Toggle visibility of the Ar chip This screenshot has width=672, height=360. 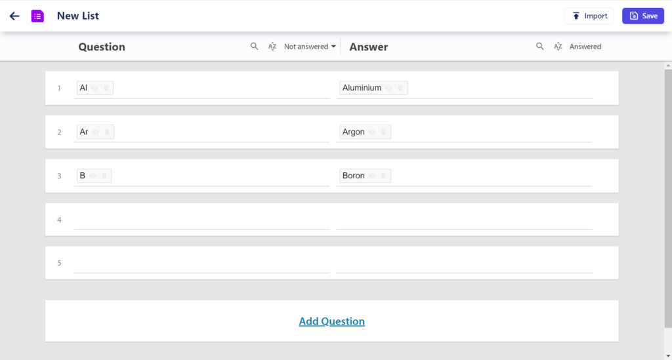tap(96, 132)
